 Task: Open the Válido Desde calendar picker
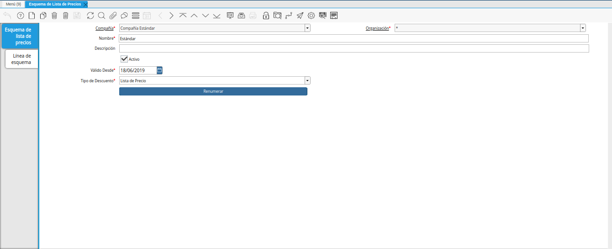click(x=159, y=70)
